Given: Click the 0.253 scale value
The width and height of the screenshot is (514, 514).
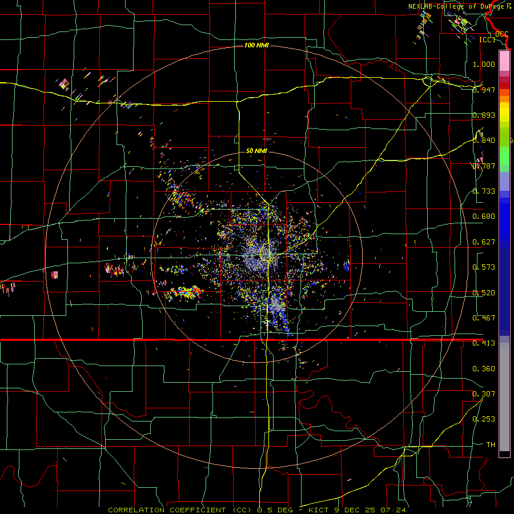Looking at the screenshot, I should click(x=484, y=419).
